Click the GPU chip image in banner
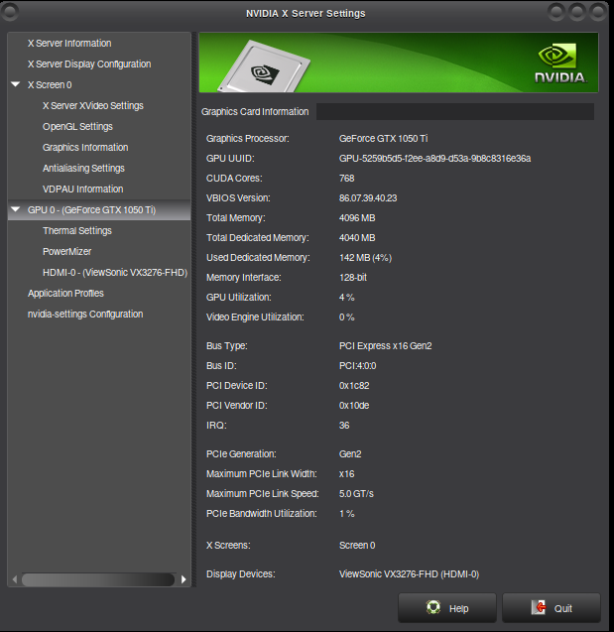This screenshot has width=614, height=632. tap(264, 67)
